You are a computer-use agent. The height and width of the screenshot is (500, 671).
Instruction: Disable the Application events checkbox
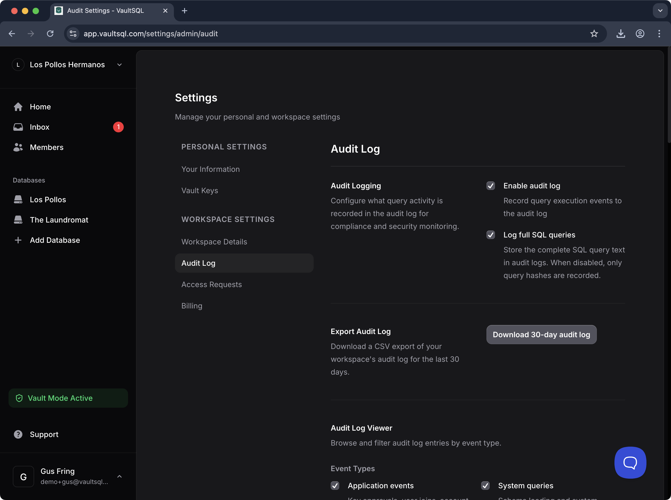click(x=335, y=486)
